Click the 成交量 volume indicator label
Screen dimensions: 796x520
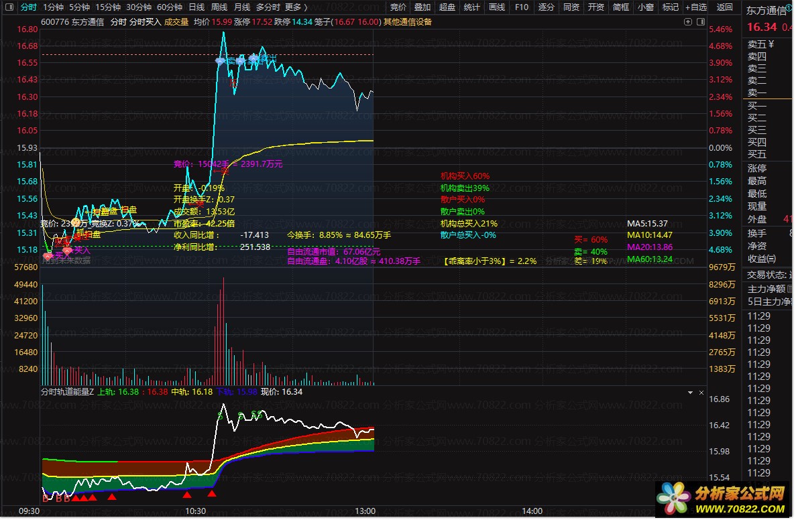point(176,21)
